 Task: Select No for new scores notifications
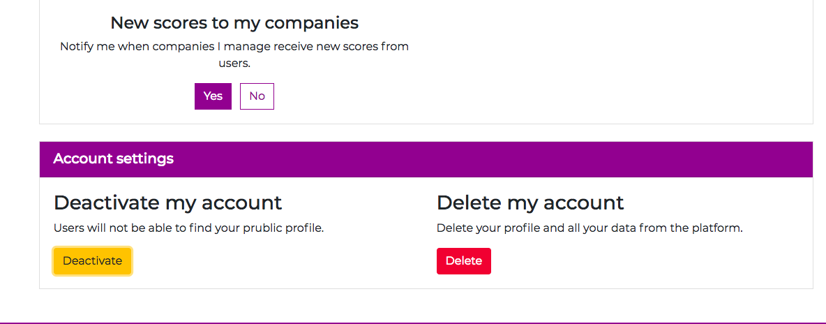coord(257,96)
